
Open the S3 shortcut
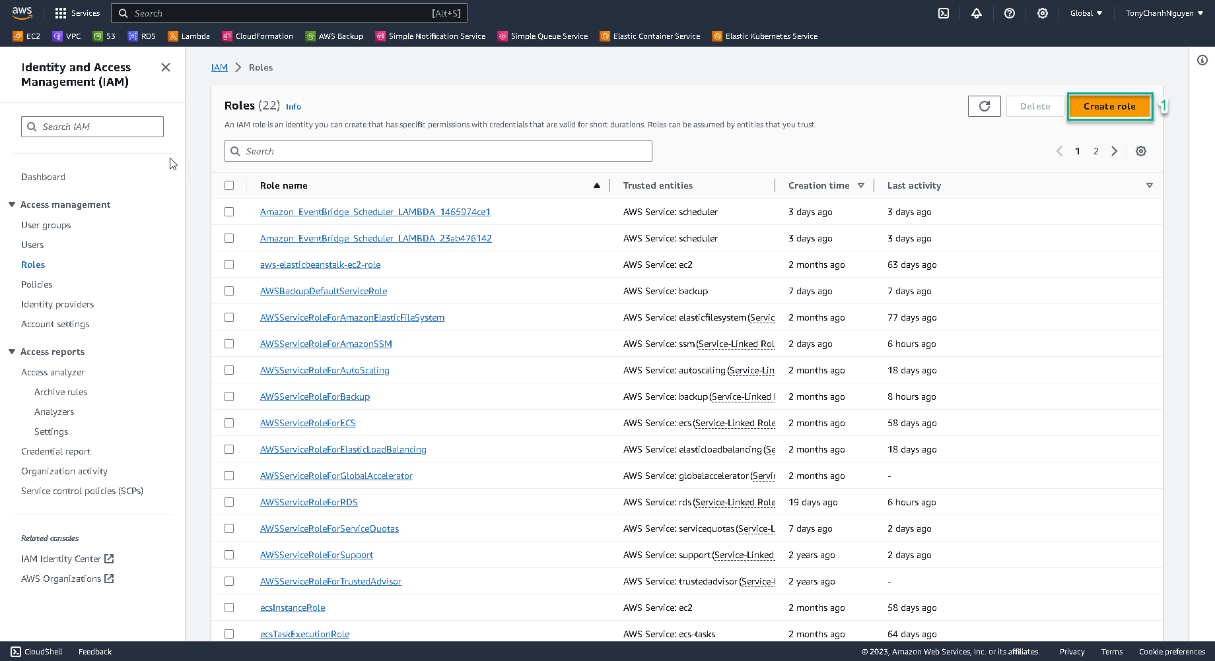pyautogui.click(x=104, y=36)
